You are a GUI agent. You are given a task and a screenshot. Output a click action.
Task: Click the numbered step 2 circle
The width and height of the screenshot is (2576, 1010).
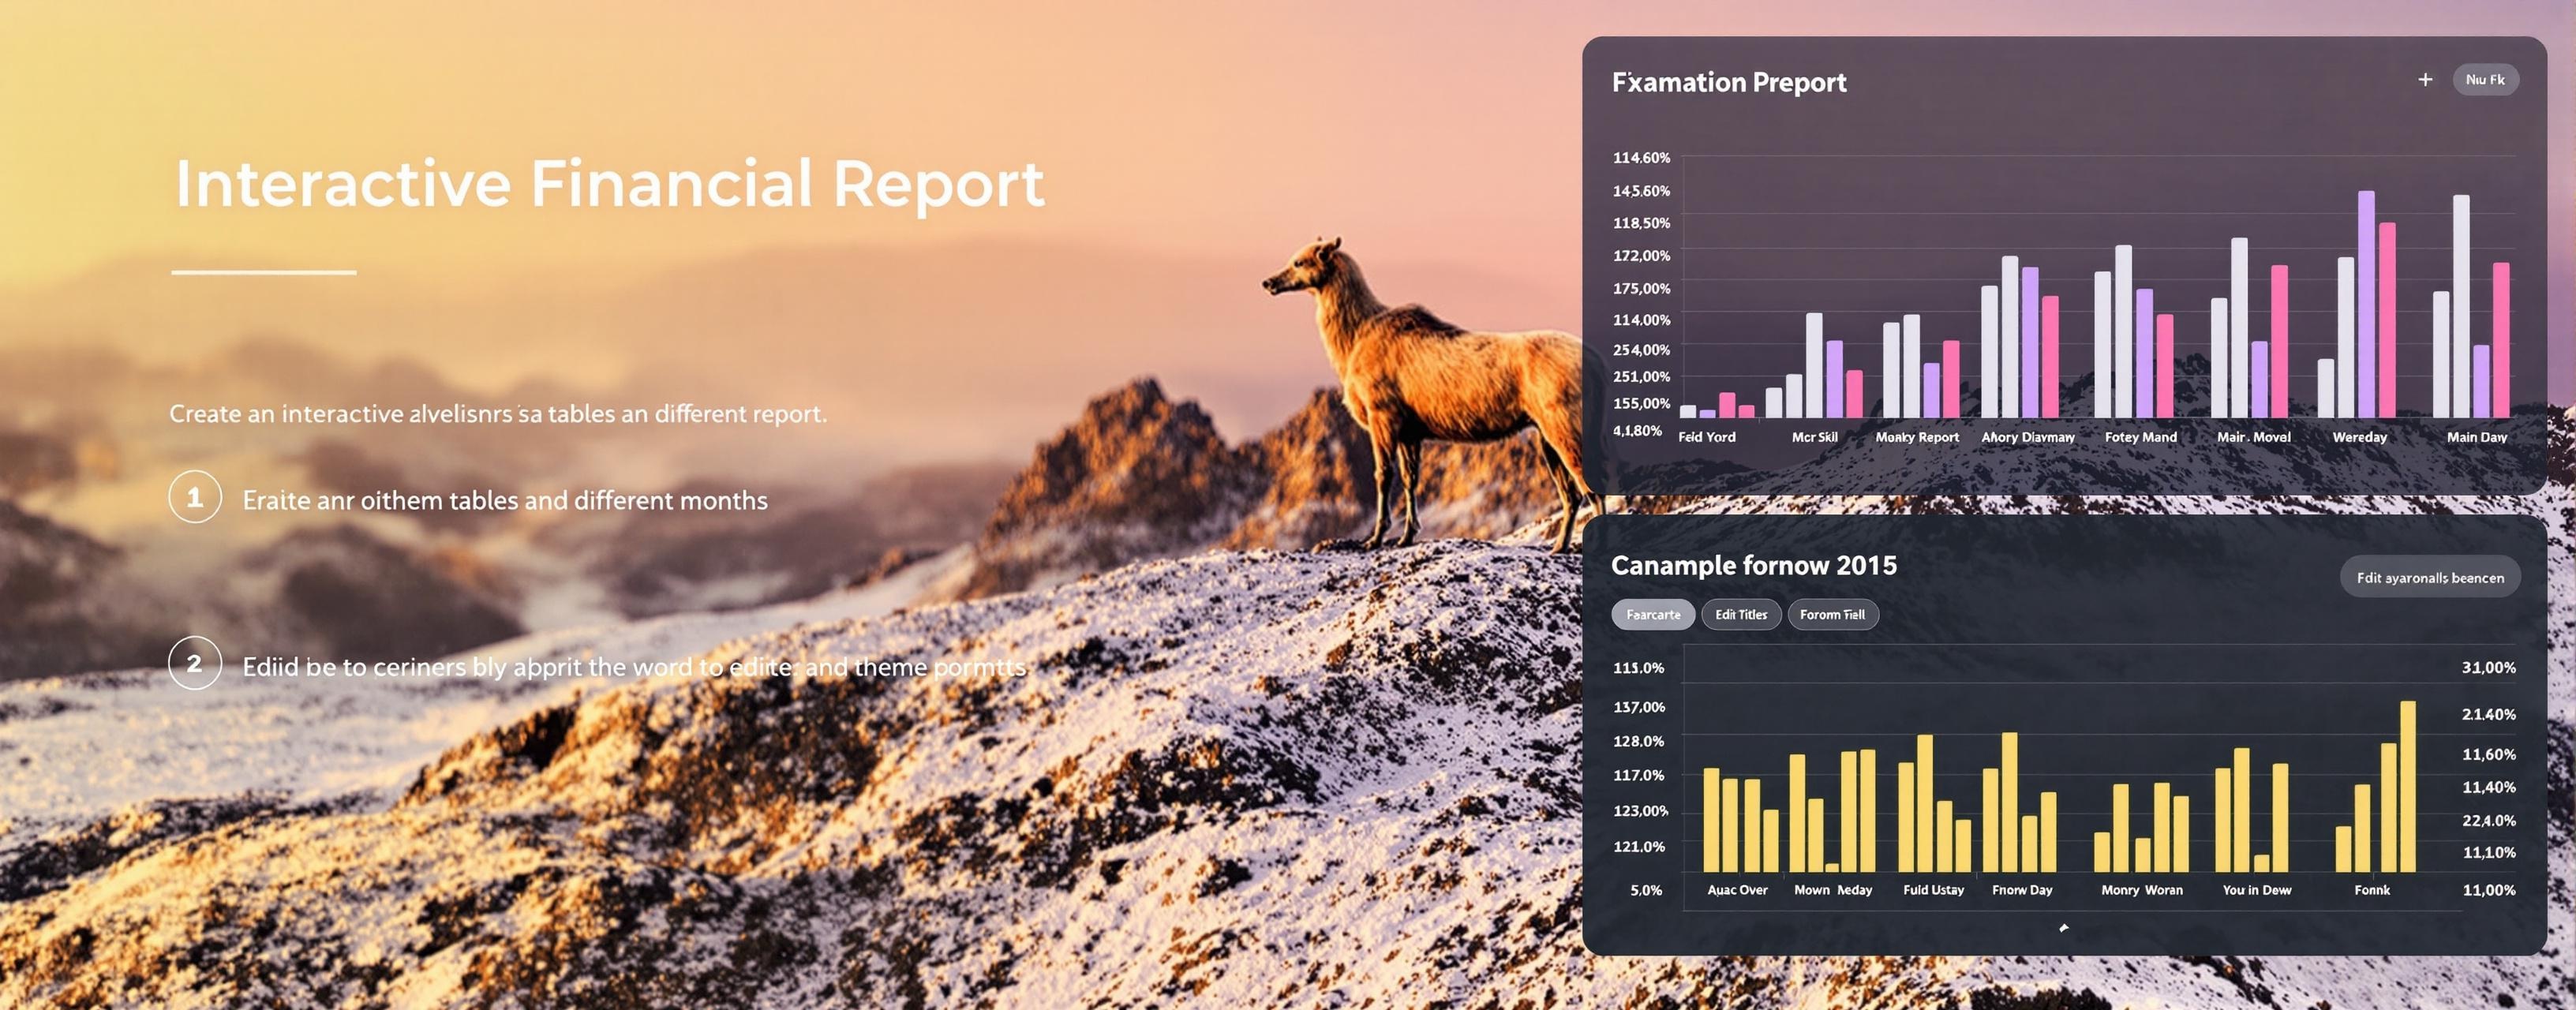point(195,663)
